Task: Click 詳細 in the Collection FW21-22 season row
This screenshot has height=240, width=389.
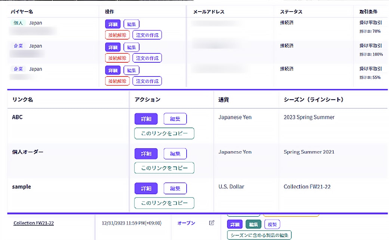Action: (235, 224)
